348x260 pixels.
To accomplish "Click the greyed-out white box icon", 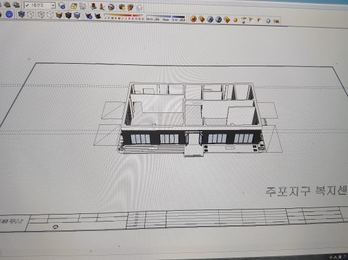I will point(139,8).
